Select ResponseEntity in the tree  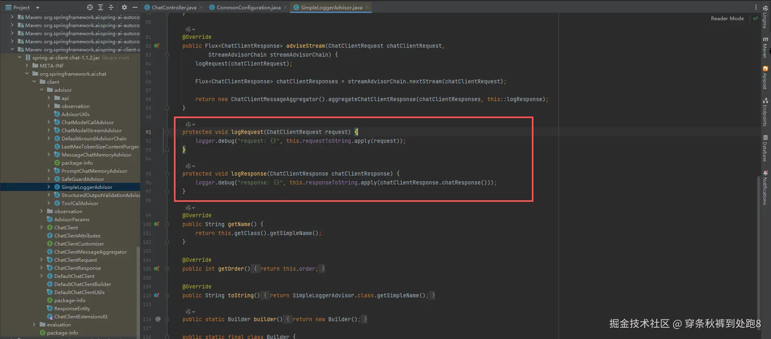pyautogui.click(x=72, y=308)
